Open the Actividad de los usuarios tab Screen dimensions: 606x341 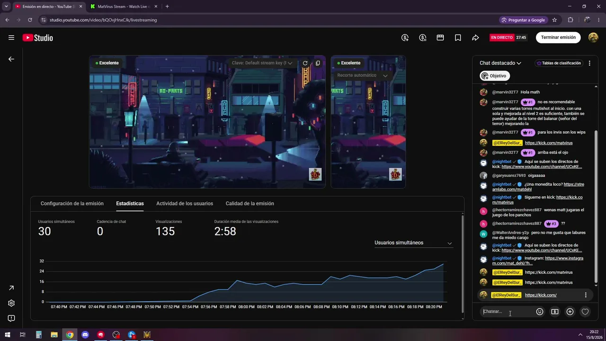(x=185, y=204)
